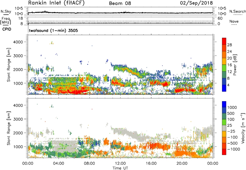This screenshot has height=170, width=246.
Task: Click the 'Rankin Inlet (fitACF)' title
Action: [56, 3]
